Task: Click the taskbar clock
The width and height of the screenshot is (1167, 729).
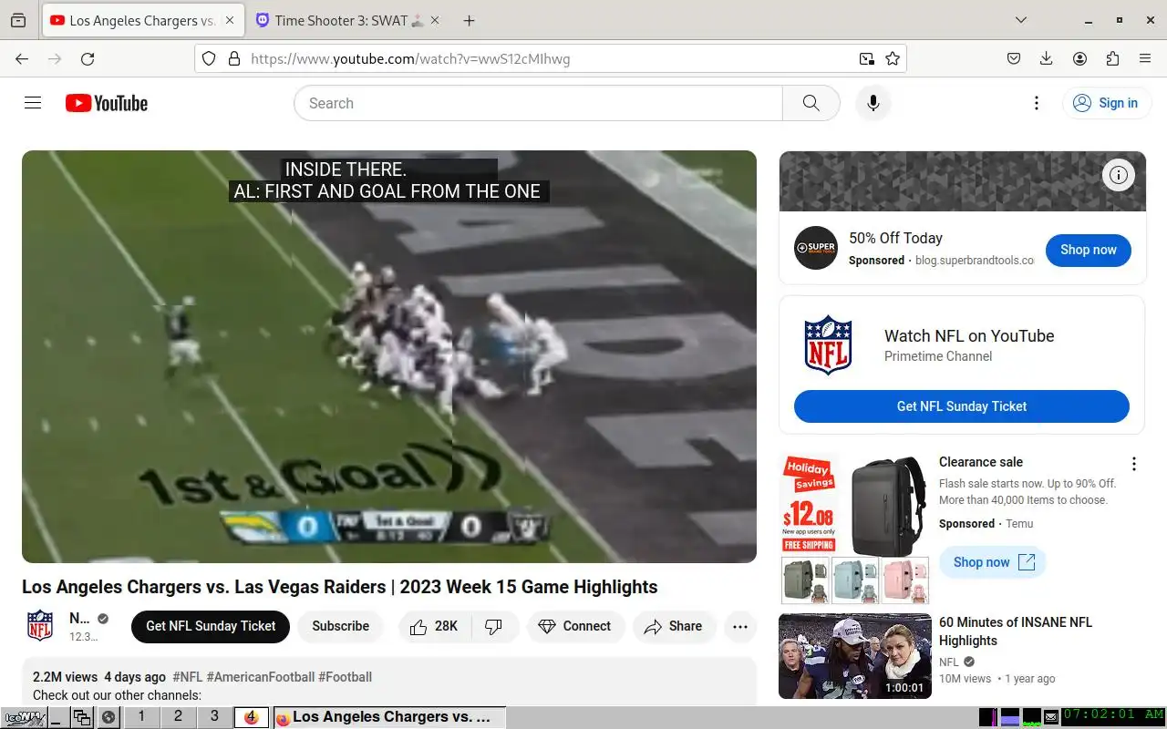Action: tap(1113, 715)
